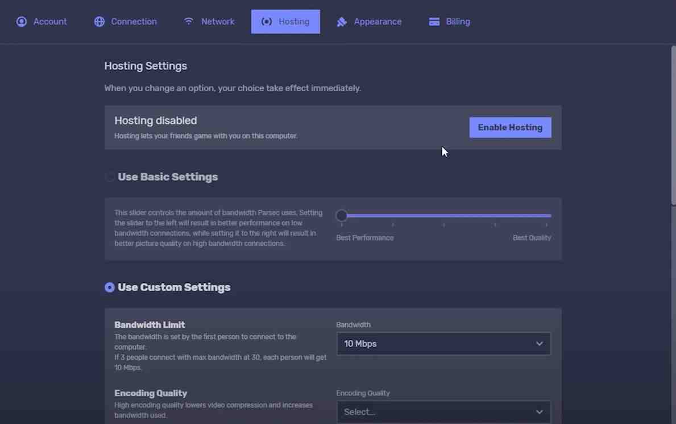Click the 'Bandwidth Limit' heading text
Viewport: 676px width, 424px height.
click(150, 325)
